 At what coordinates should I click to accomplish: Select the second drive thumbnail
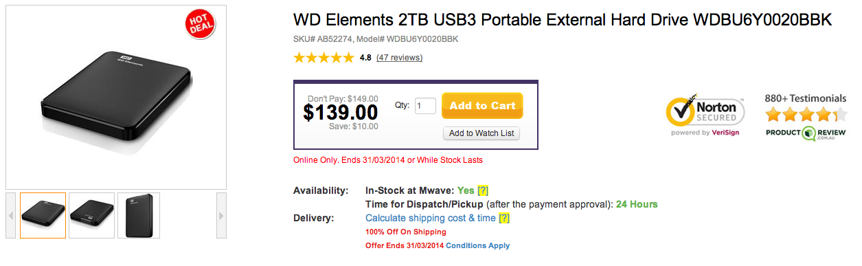tap(91, 215)
